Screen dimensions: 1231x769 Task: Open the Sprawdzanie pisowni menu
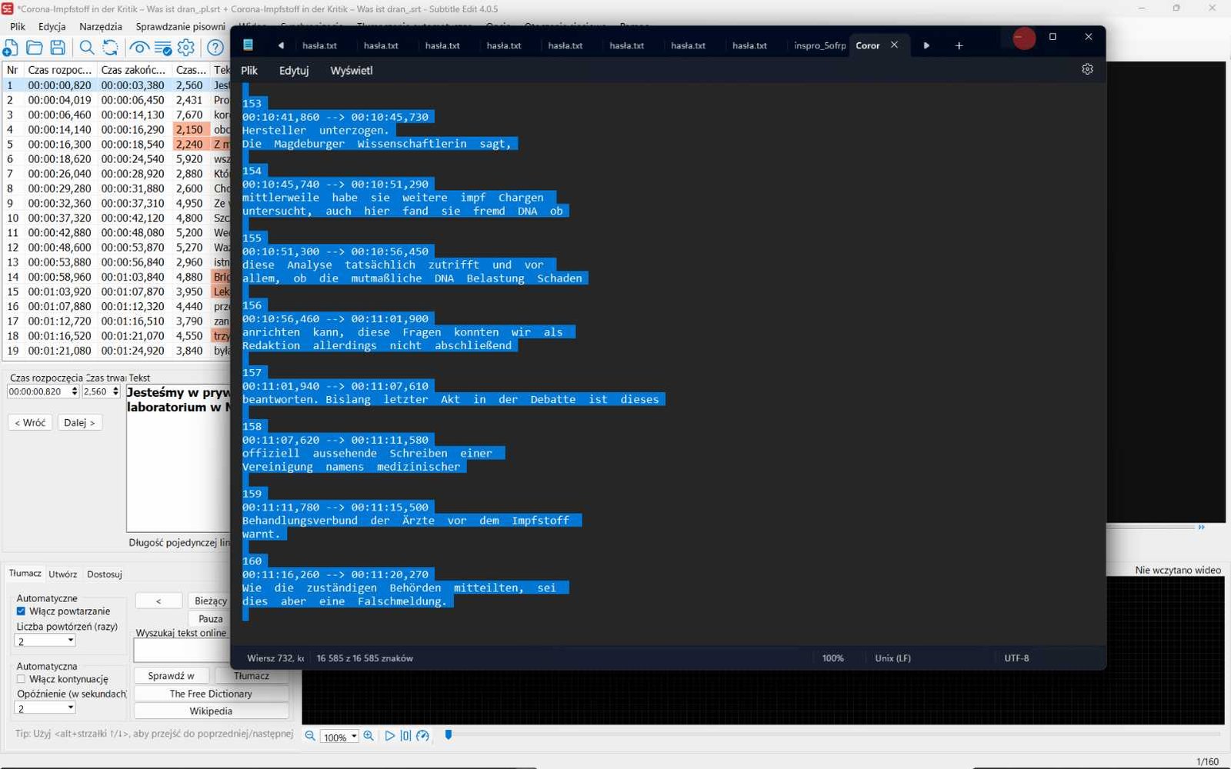(181, 26)
